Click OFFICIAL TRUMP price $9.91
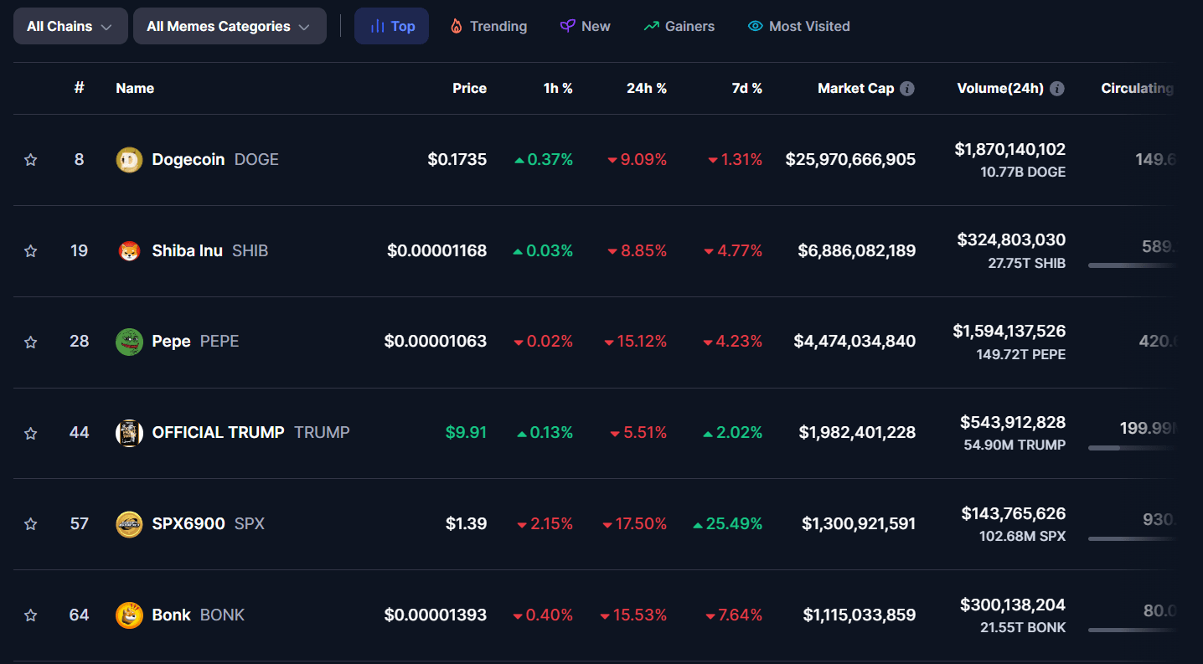The width and height of the screenshot is (1203, 664). 466,433
